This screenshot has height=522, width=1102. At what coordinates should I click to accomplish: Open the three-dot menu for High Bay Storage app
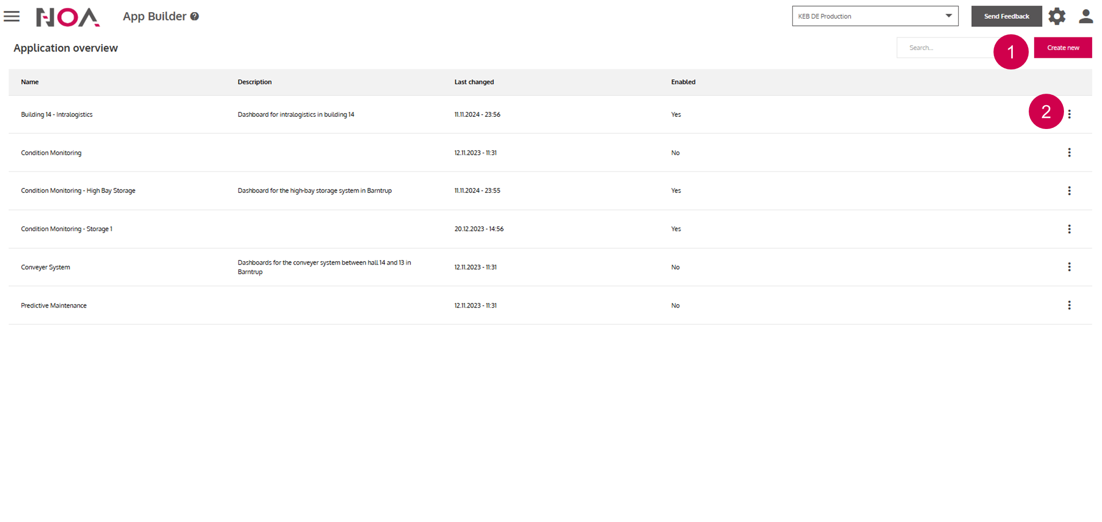tap(1069, 191)
